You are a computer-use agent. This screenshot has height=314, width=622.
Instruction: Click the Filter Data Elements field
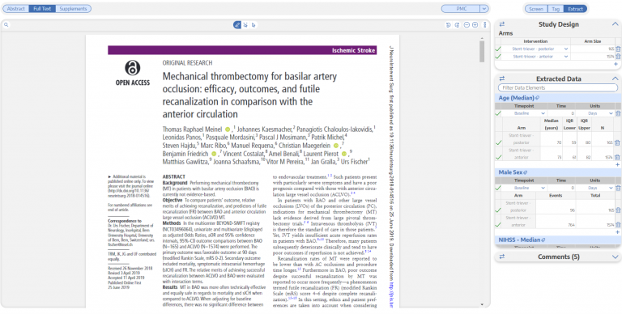point(558,87)
